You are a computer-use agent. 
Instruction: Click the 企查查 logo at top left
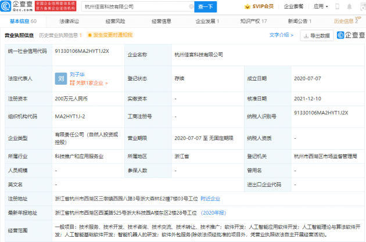tap(17, 6)
